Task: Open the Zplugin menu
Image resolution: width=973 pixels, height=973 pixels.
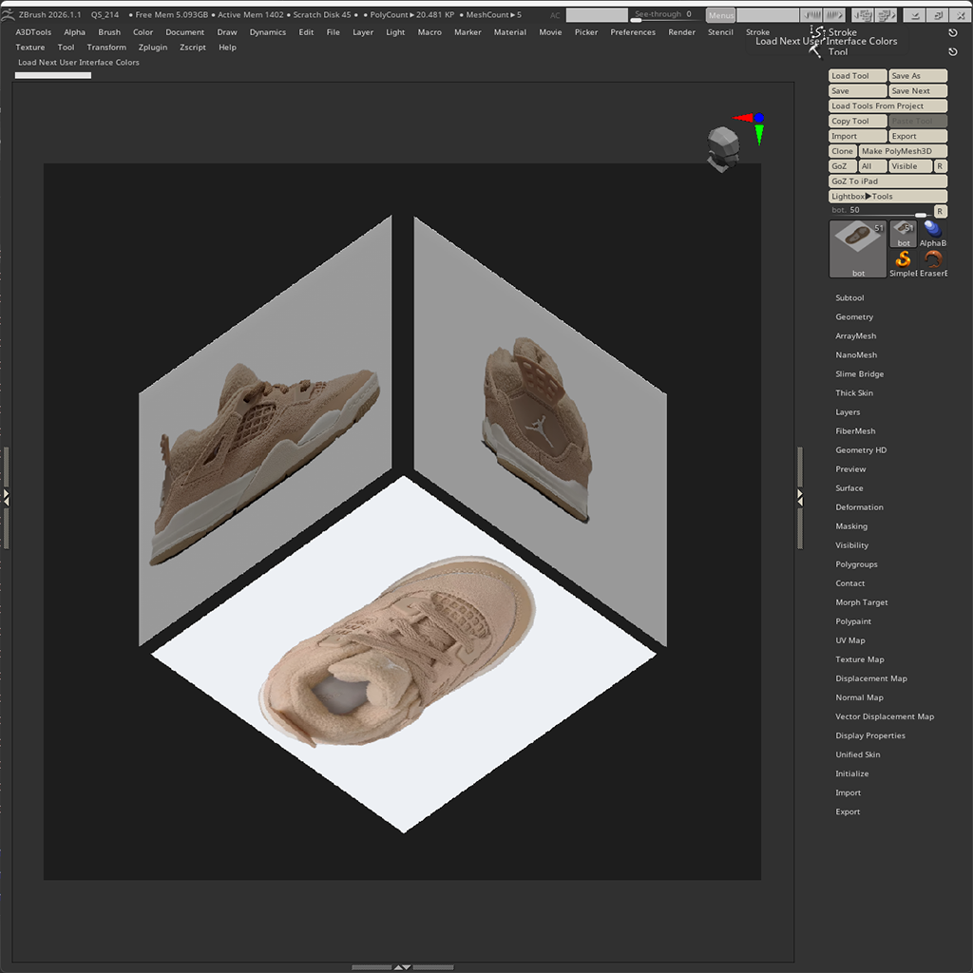Action: click(x=153, y=47)
